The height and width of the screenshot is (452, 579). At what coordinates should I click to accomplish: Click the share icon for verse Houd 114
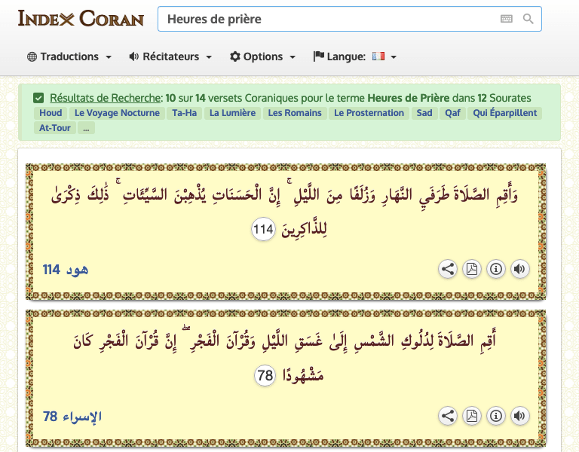(448, 269)
